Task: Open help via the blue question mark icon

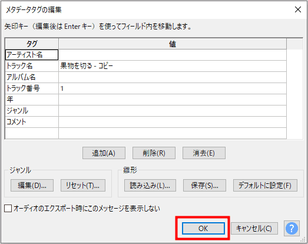Action: [x=292, y=228]
